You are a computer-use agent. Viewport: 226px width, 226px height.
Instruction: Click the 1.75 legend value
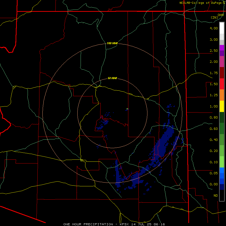(x=214, y=73)
